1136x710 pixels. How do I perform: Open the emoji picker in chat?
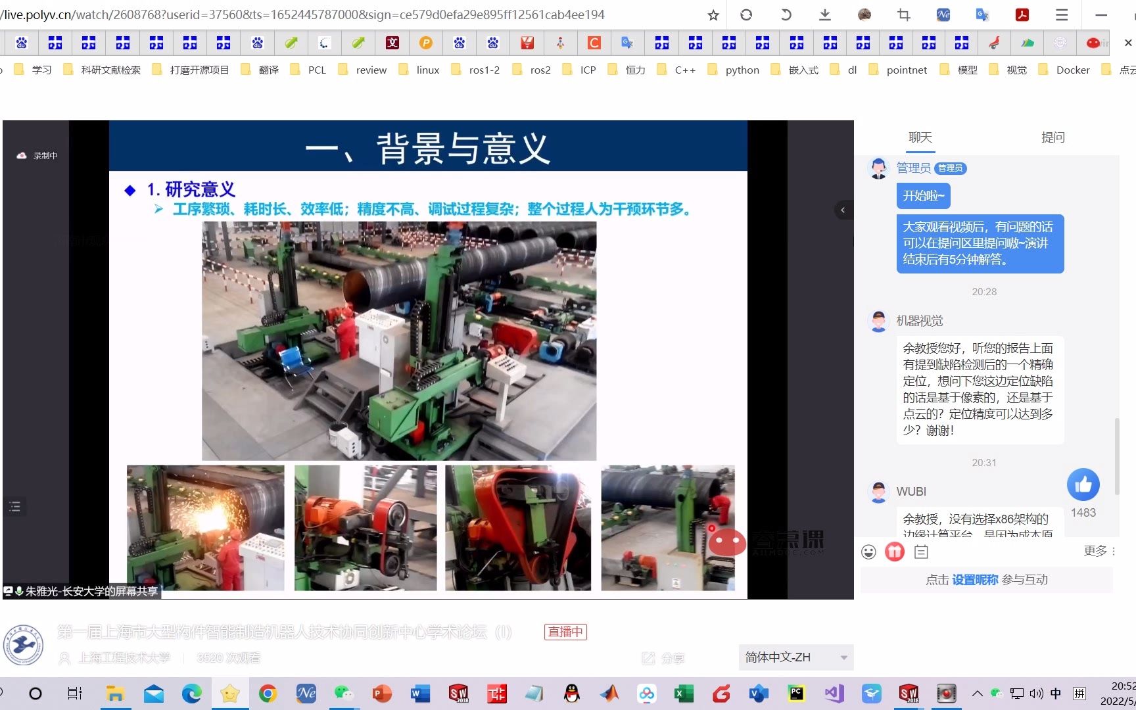pos(870,552)
